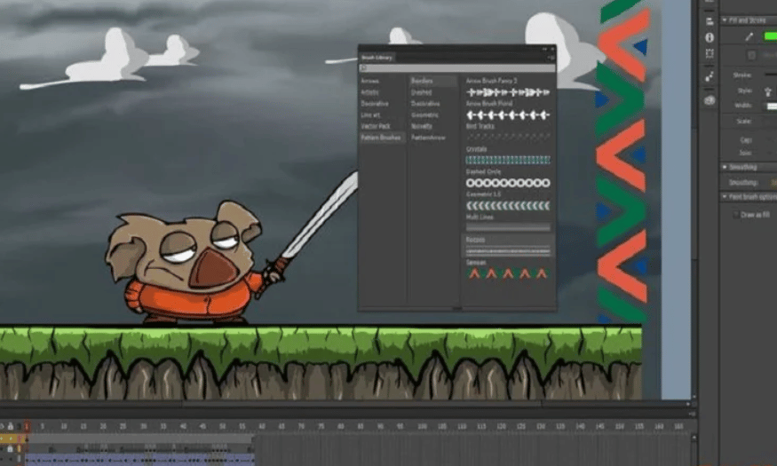Open the Transform panel icon in dock

coord(710,53)
